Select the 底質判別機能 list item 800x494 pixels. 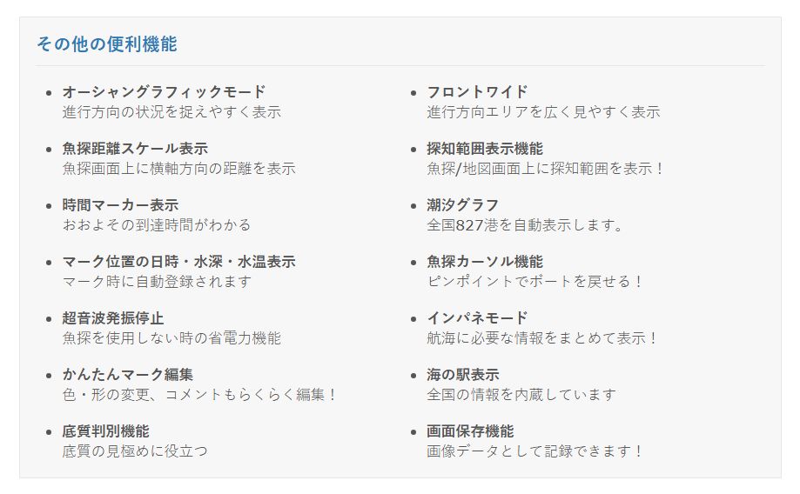105,431
